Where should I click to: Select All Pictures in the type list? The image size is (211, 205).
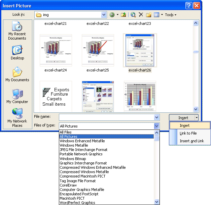coord(107,137)
